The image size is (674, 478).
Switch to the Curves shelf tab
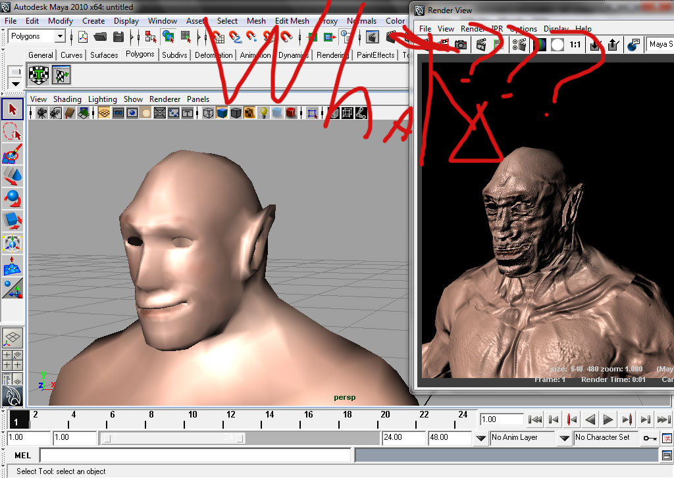[71, 55]
